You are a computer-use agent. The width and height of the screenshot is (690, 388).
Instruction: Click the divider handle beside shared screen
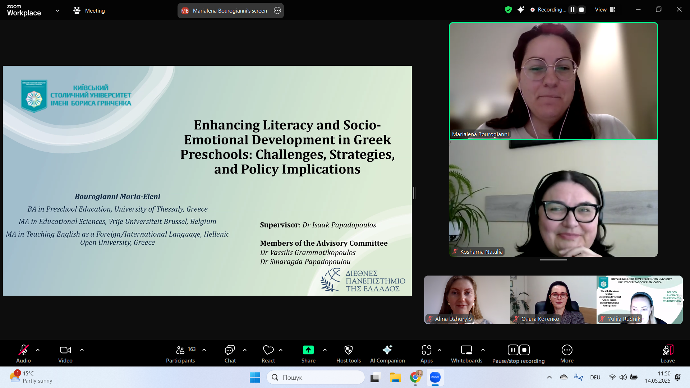coord(414,193)
